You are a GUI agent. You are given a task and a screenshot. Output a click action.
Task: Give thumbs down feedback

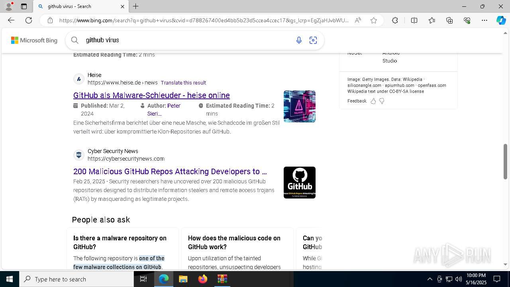click(x=382, y=101)
